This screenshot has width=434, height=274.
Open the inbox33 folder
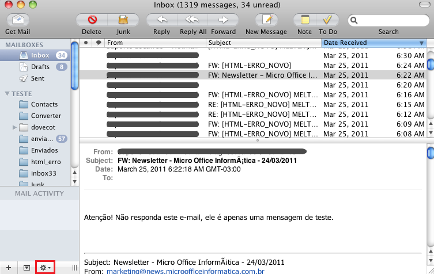tap(35, 173)
